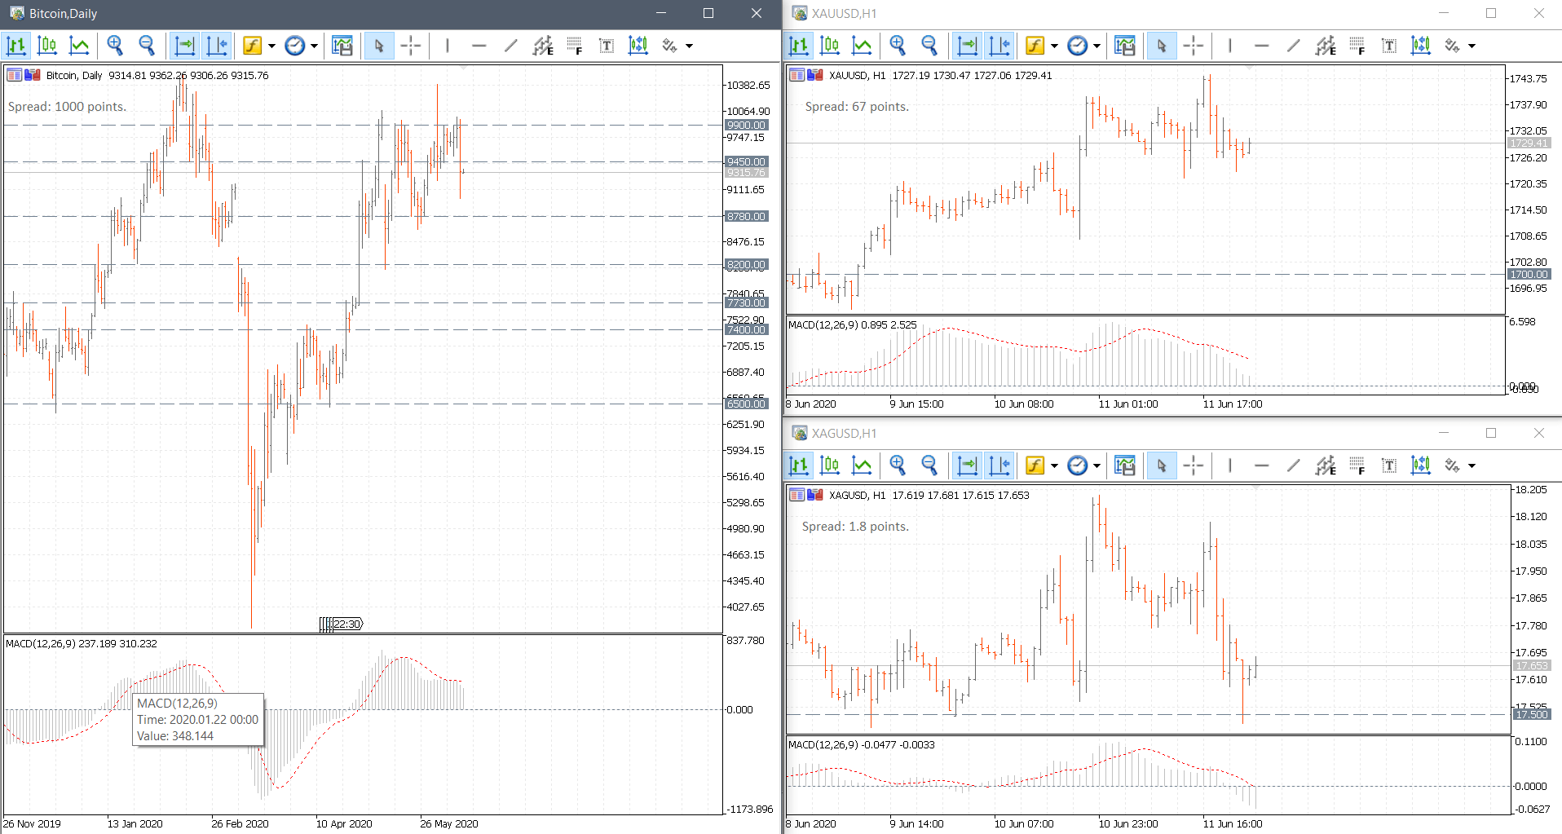Toggle Chart Shift in XAUUSD toolbar

(999, 46)
